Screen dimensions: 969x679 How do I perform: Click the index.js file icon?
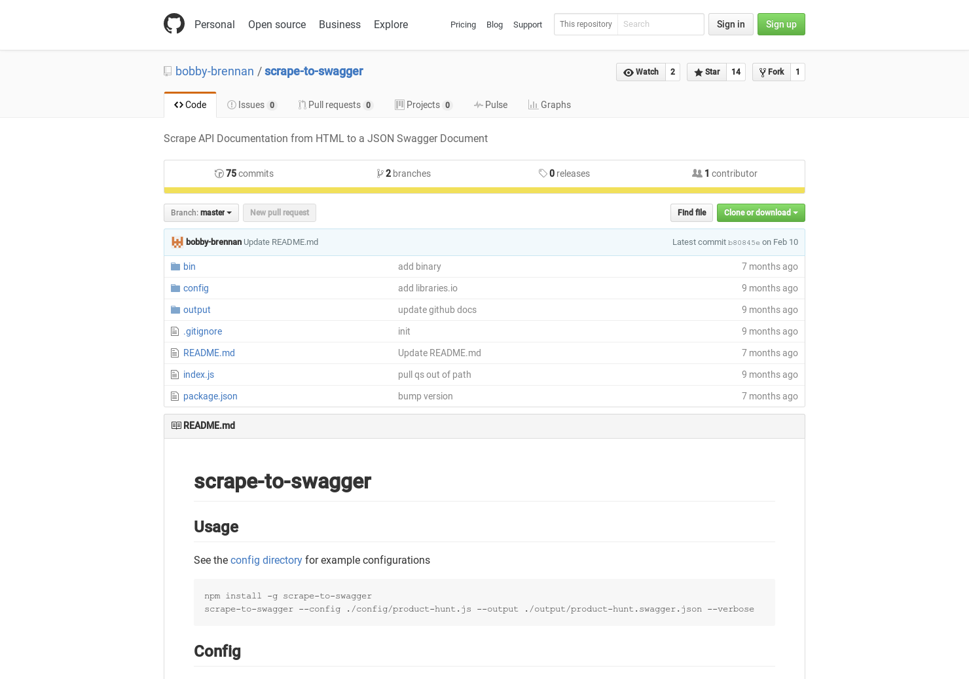click(175, 375)
